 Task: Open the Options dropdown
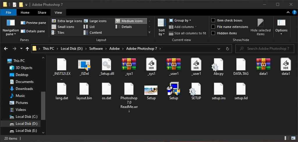click(x=281, y=27)
